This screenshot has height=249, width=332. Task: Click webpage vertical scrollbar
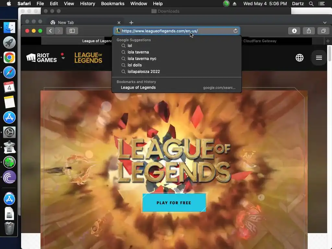coord(329,53)
